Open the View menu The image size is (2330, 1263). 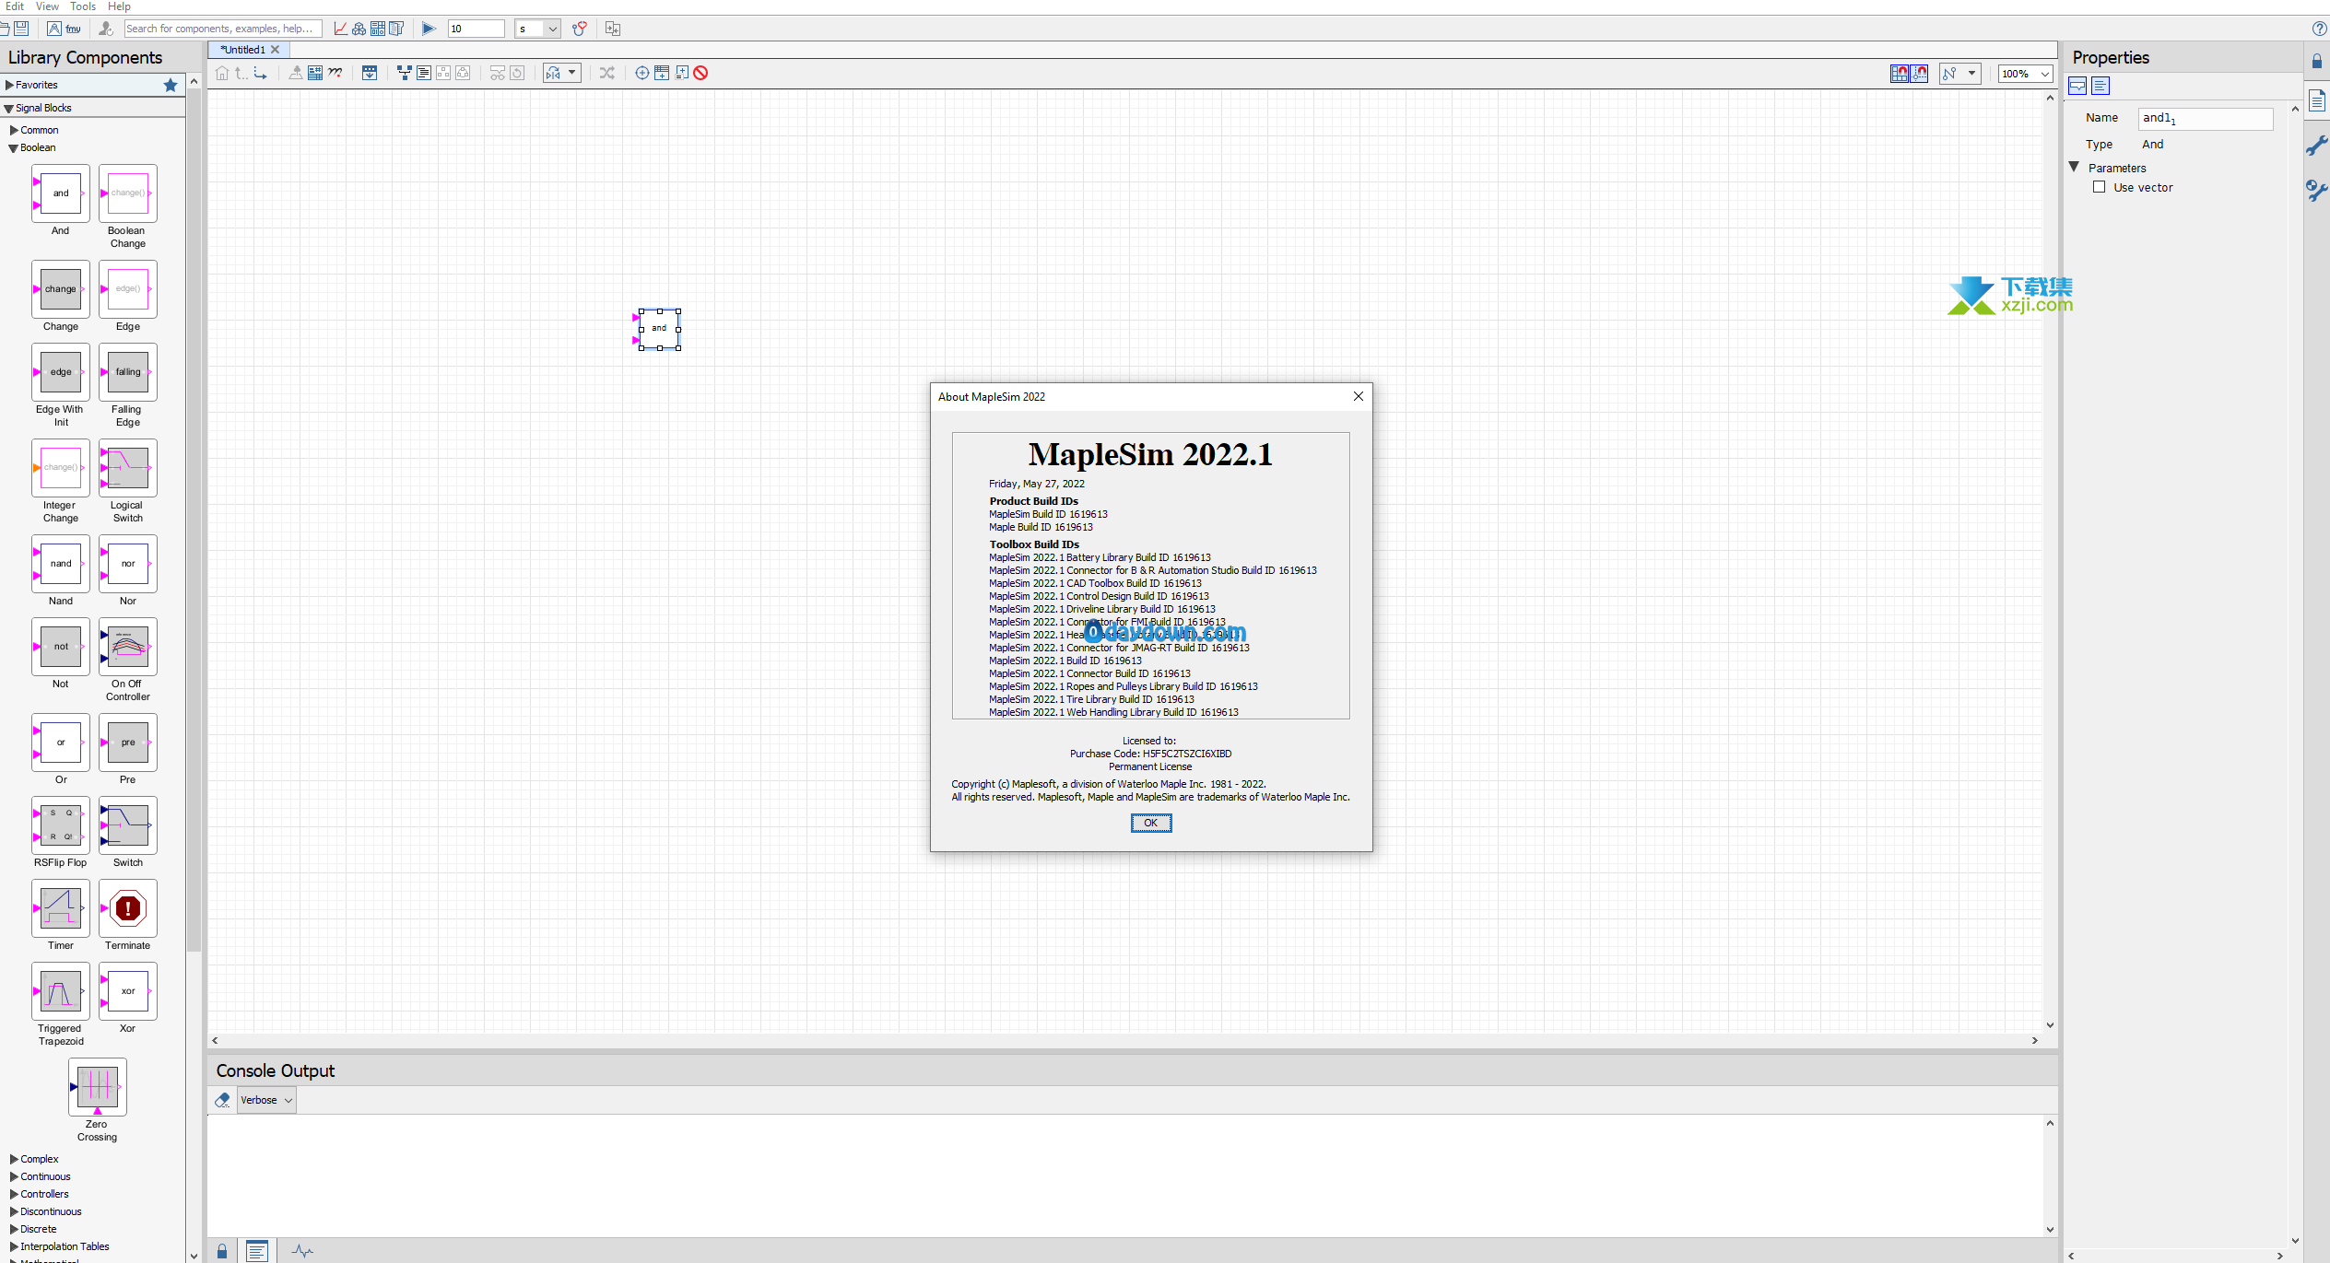(x=47, y=6)
